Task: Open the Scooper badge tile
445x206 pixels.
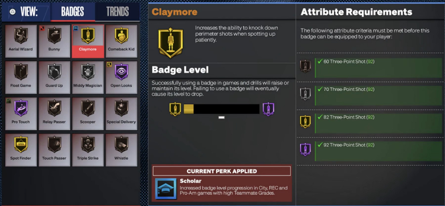Action: (x=88, y=114)
